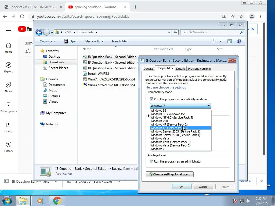Click the change view icon in Explorer toolbar
The image size is (275, 206).
[215, 41]
